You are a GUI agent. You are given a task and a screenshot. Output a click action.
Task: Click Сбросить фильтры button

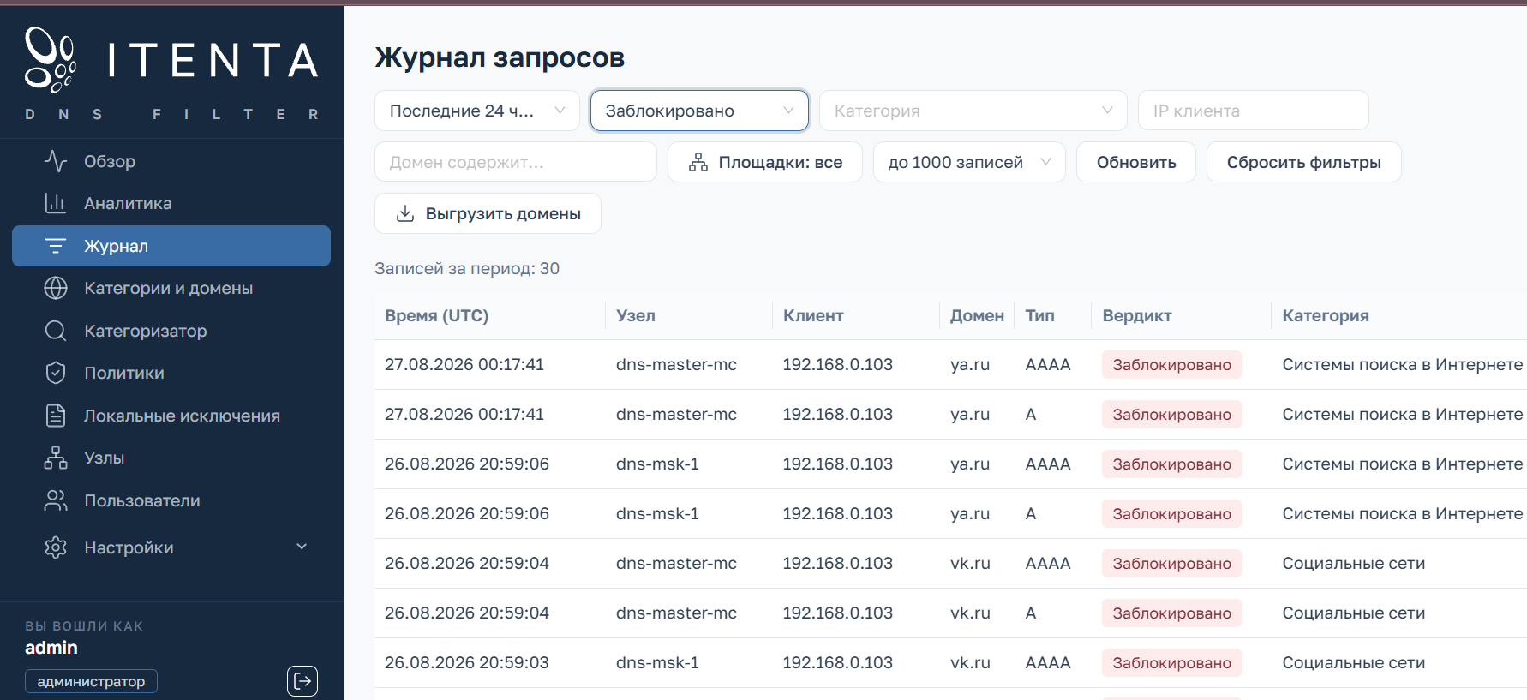[x=1304, y=162]
